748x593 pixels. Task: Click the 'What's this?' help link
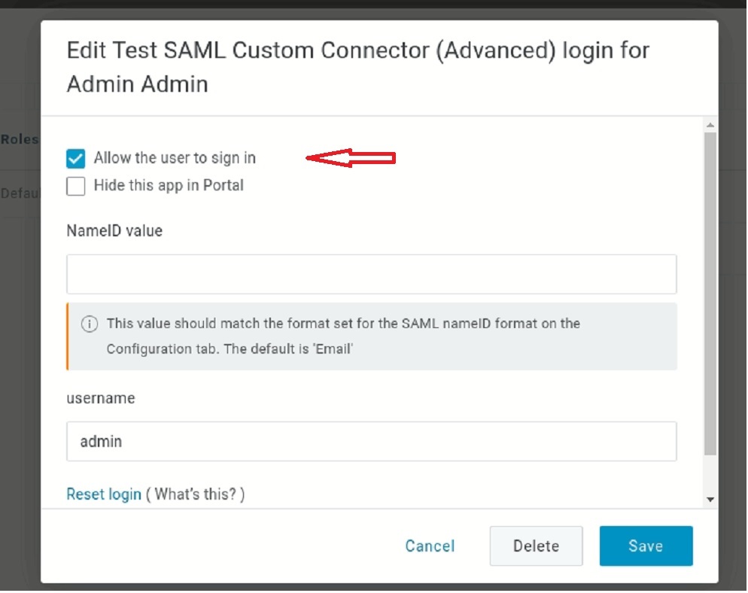click(x=196, y=494)
